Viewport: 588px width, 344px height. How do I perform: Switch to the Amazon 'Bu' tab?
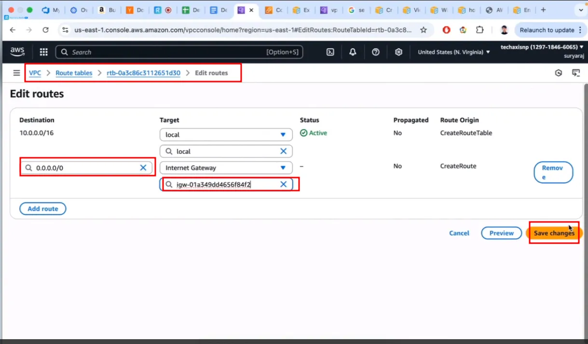pyautogui.click(x=106, y=10)
